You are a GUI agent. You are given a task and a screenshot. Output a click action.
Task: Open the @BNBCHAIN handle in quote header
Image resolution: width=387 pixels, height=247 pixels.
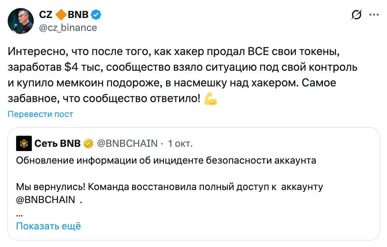coord(127,143)
